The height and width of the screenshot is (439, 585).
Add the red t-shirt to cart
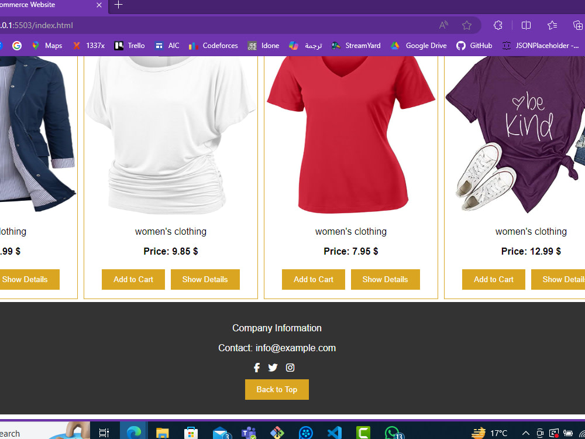(x=313, y=279)
